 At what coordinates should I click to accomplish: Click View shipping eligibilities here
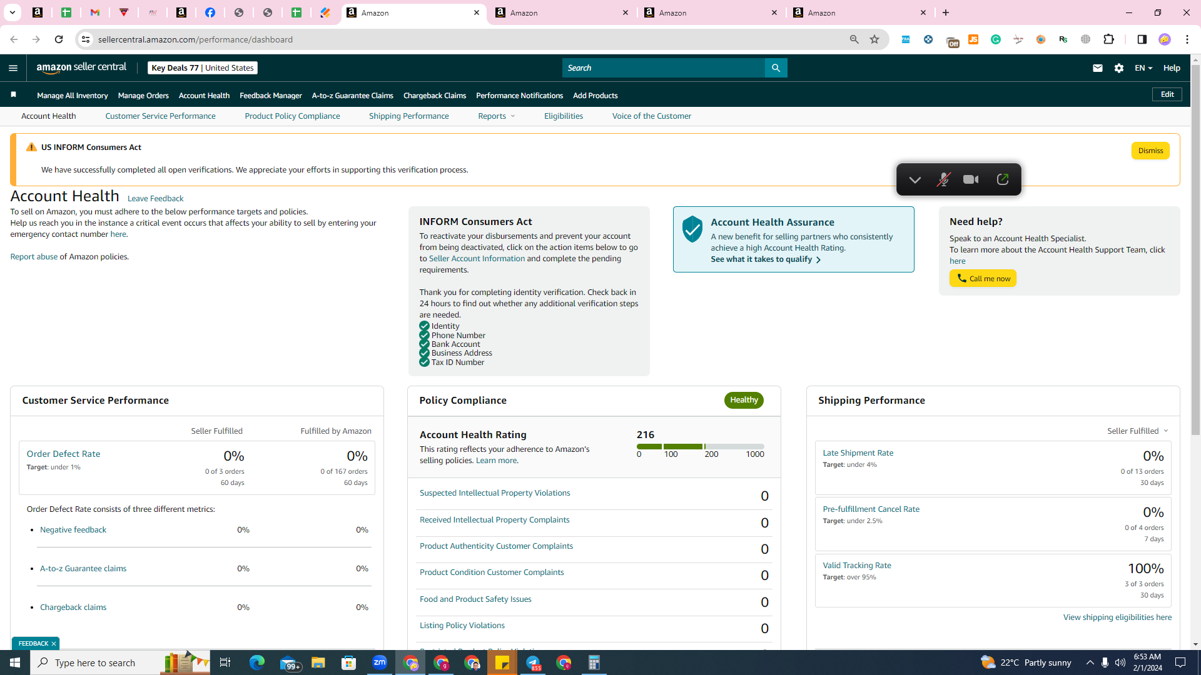[x=1117, y=617]
